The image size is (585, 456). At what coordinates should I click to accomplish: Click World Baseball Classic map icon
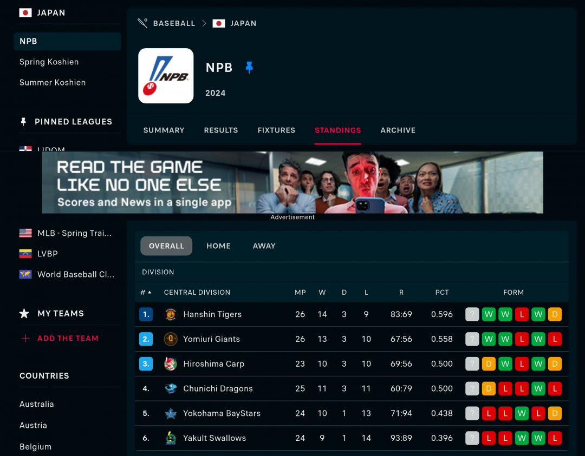point(25,274)
